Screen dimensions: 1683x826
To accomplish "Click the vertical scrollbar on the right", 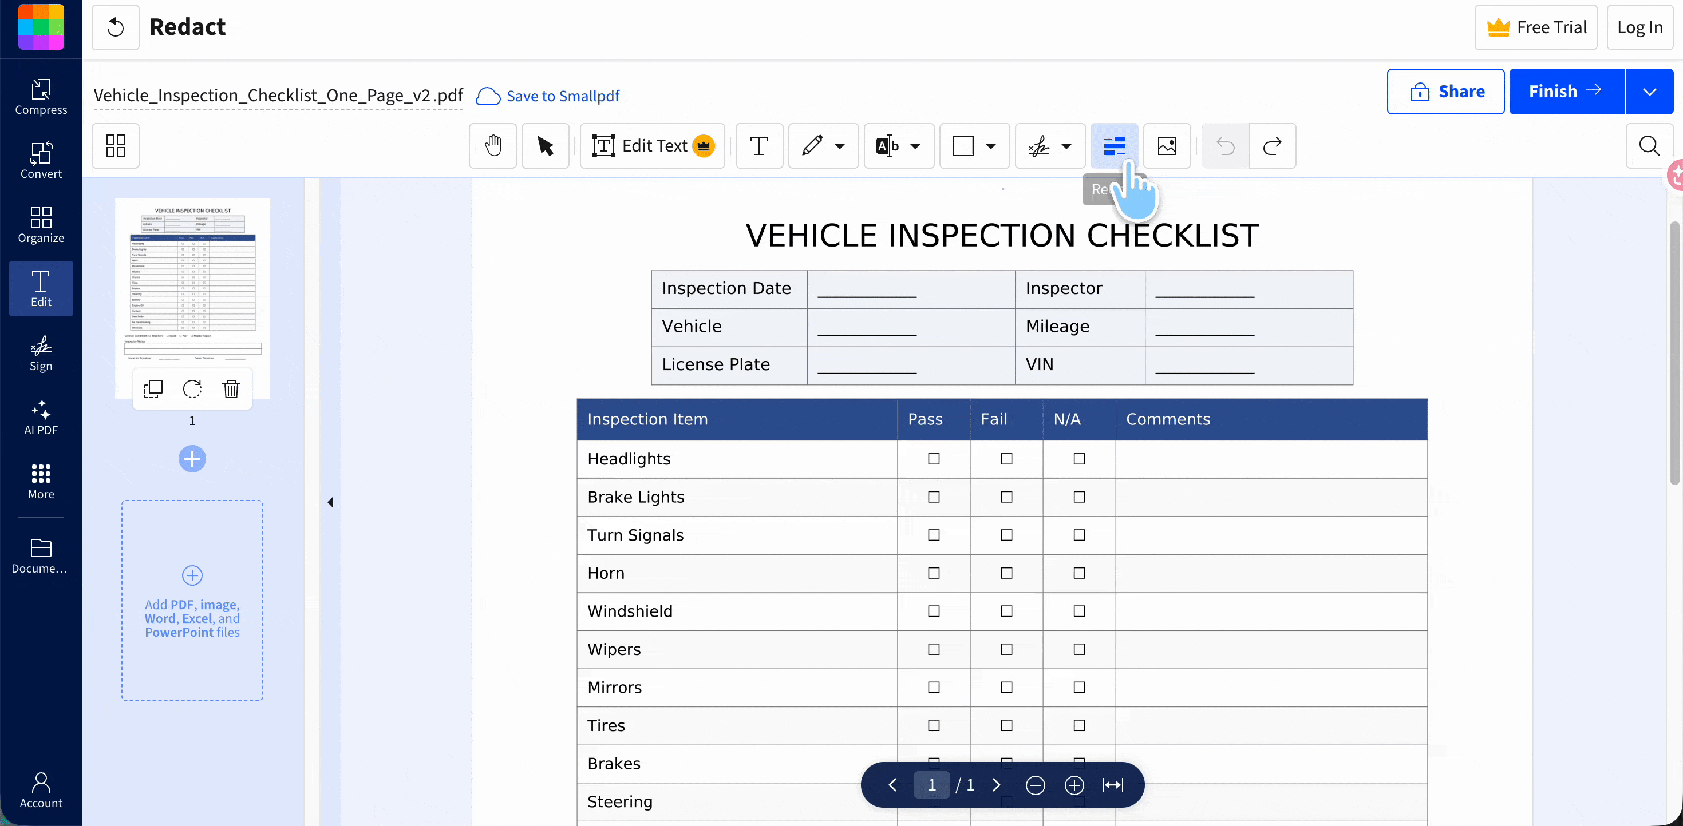I will (x=1674, y=352).
